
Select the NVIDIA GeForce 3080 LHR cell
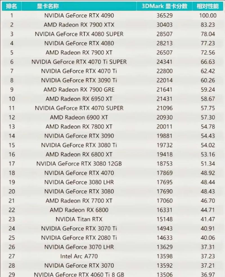pos(79,182)
